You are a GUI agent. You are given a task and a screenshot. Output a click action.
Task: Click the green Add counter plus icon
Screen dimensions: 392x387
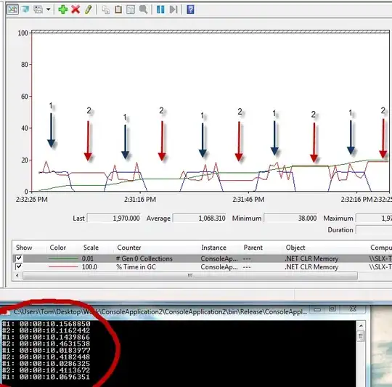click(x=62, y=9)
